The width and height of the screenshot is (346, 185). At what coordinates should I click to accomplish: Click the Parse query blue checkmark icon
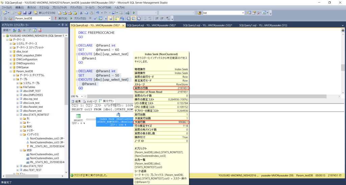click(x=95, y=19)
